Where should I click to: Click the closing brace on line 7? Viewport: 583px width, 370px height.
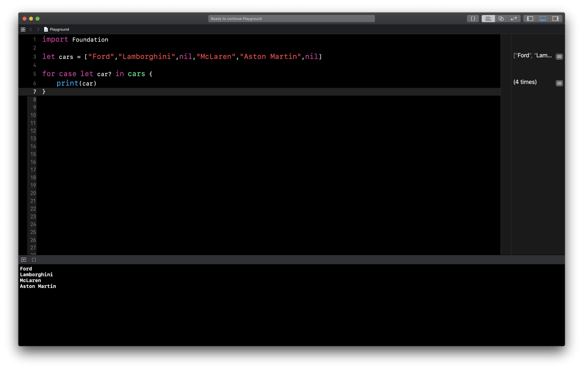click(x=44, y=92)
